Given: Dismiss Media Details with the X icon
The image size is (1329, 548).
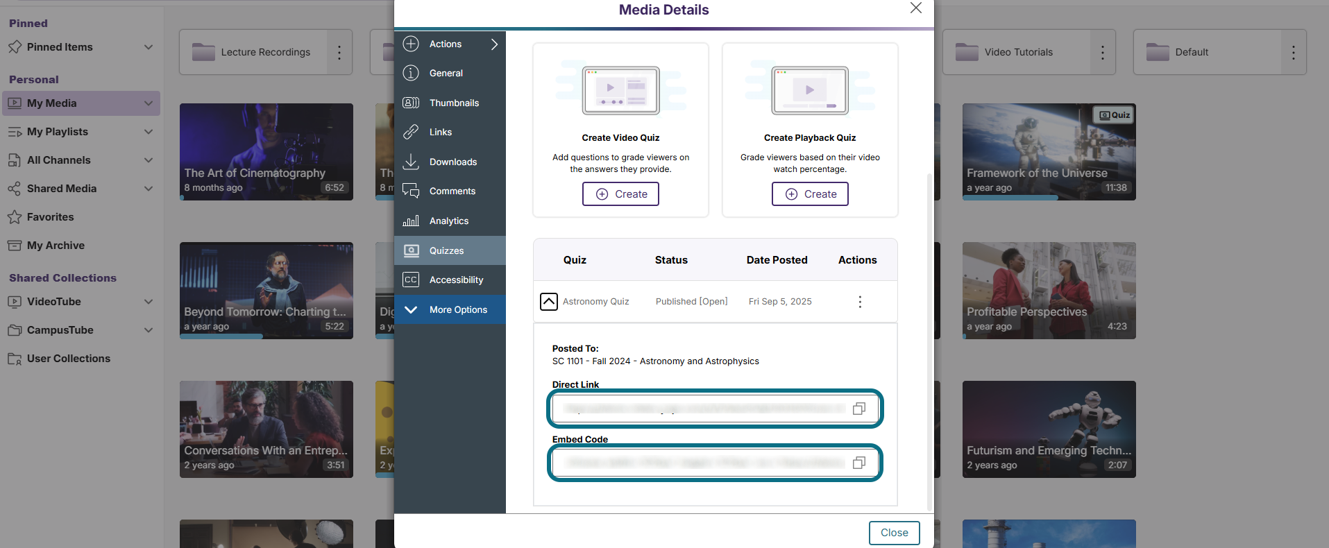Looking at the screenshot, I should point(916,8).
